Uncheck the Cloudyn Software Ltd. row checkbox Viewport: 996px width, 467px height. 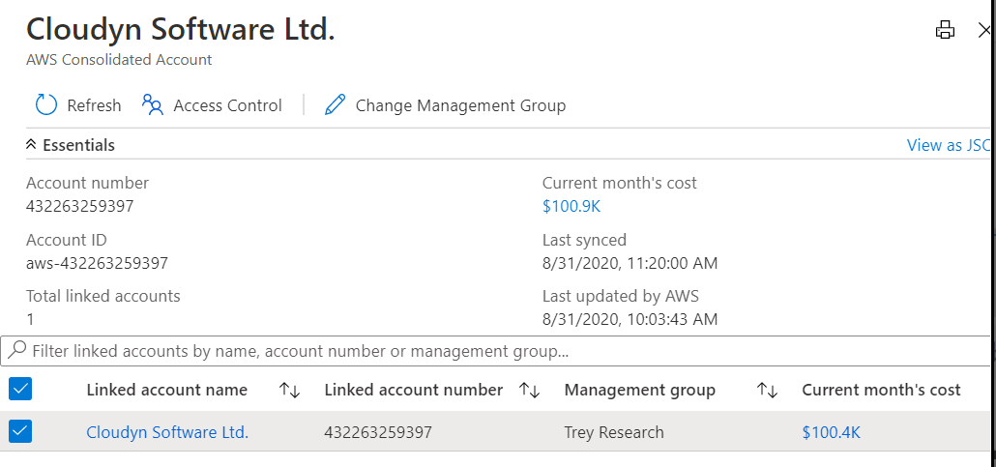[x=20, y=431]
